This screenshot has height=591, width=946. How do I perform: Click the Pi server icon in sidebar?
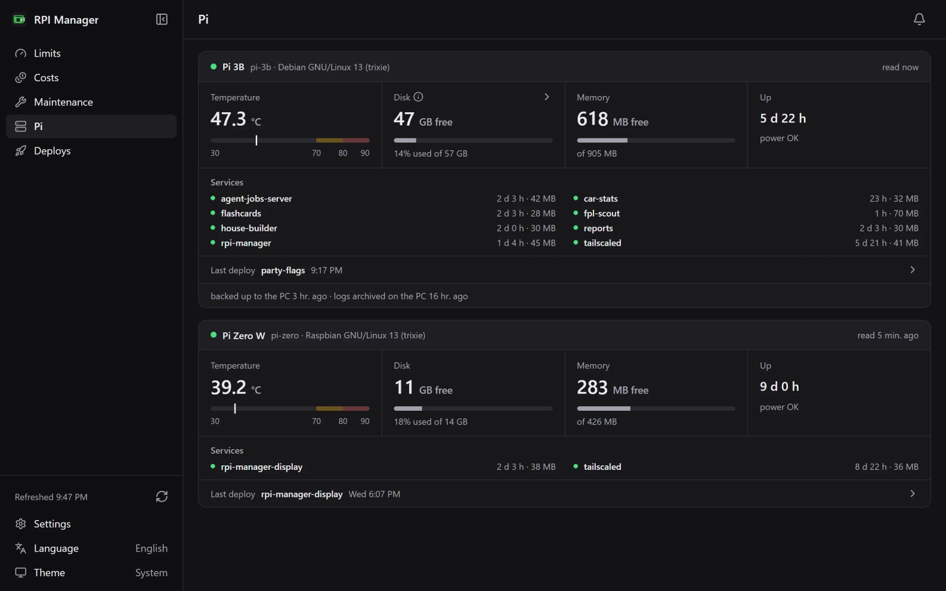tap(21, 127)
